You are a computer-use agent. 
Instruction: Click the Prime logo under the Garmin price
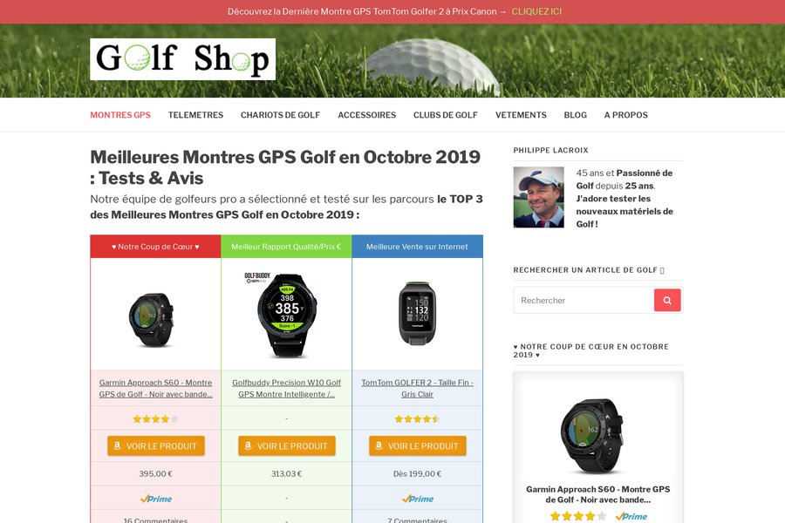click(156, 499)
